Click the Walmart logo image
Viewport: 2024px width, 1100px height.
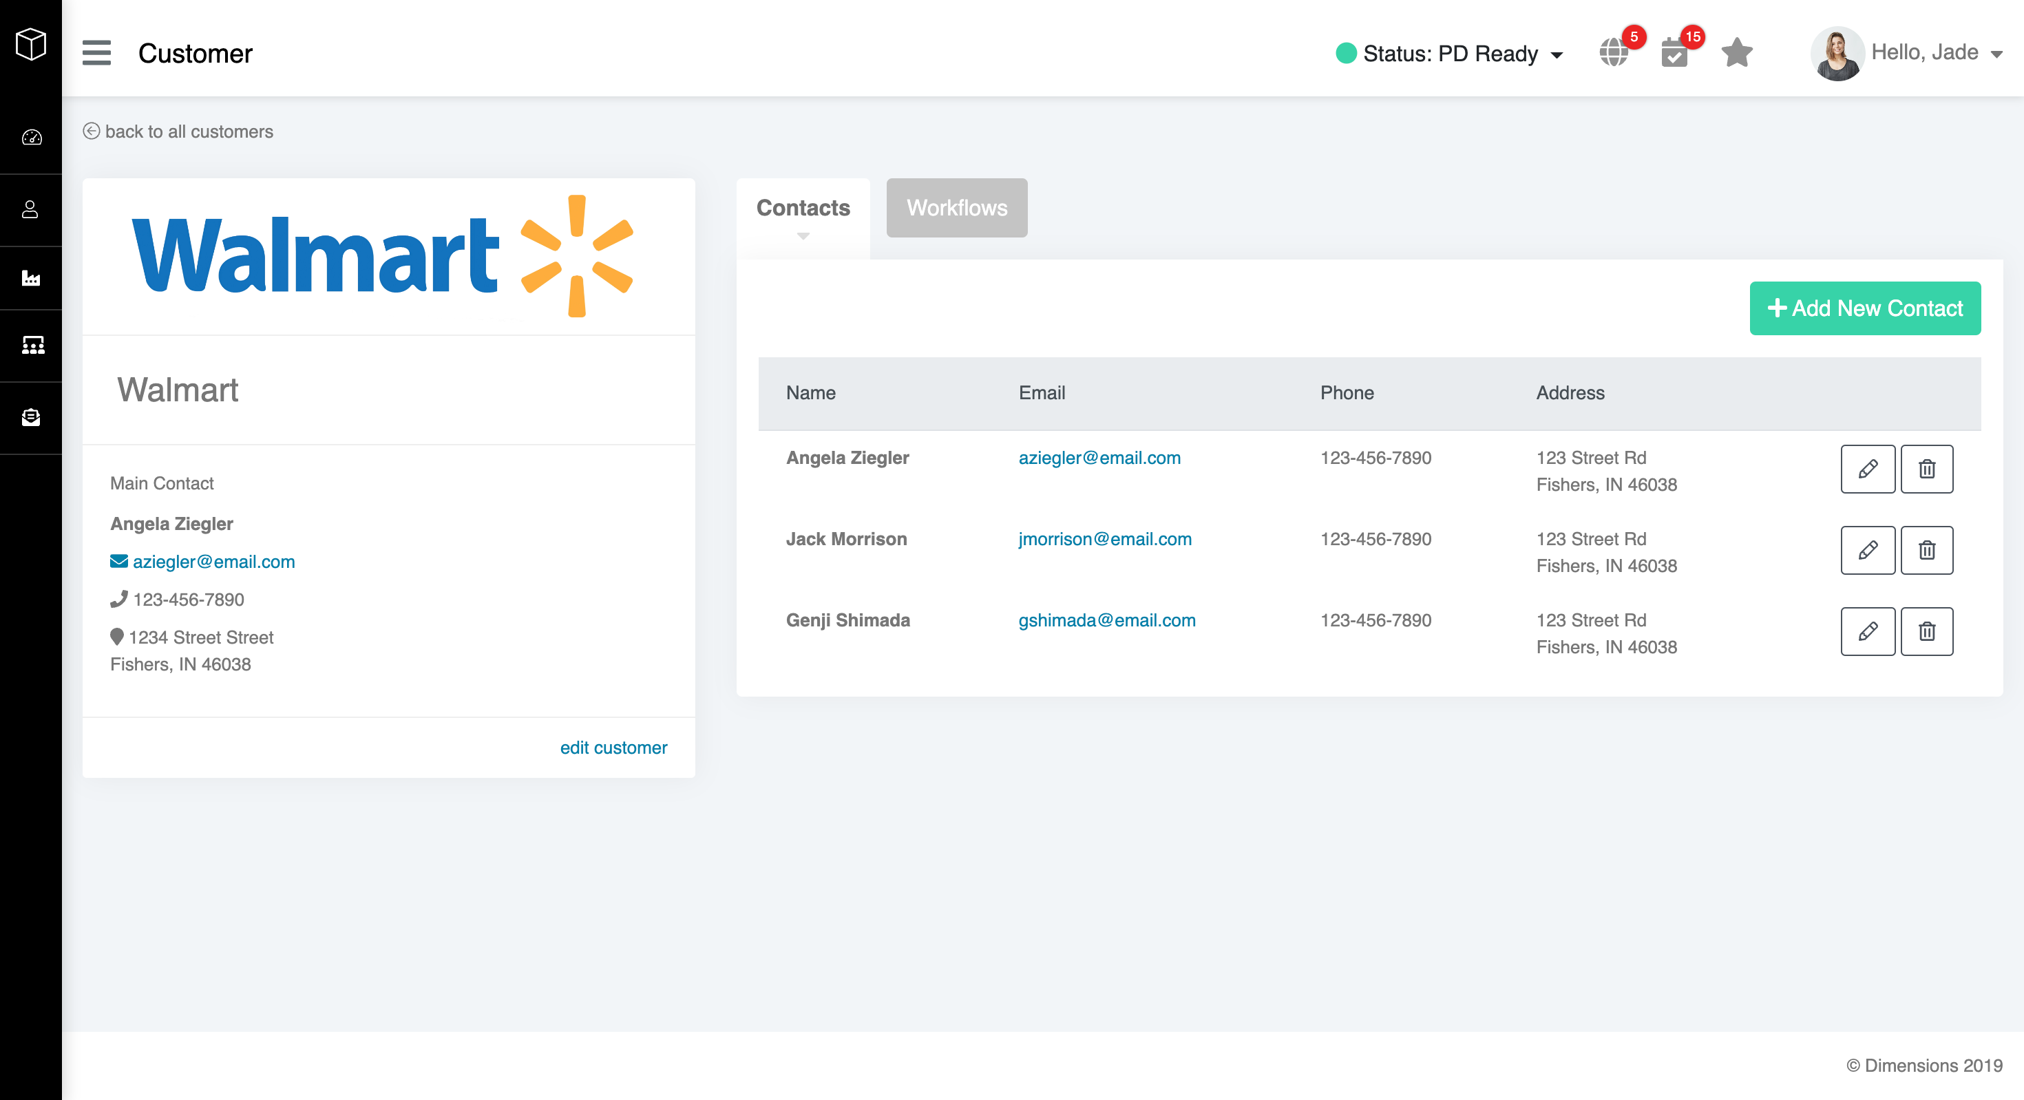pos(383,256)
